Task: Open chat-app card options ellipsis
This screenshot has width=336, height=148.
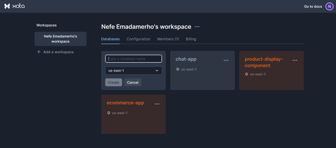Action: coord(226,60)
